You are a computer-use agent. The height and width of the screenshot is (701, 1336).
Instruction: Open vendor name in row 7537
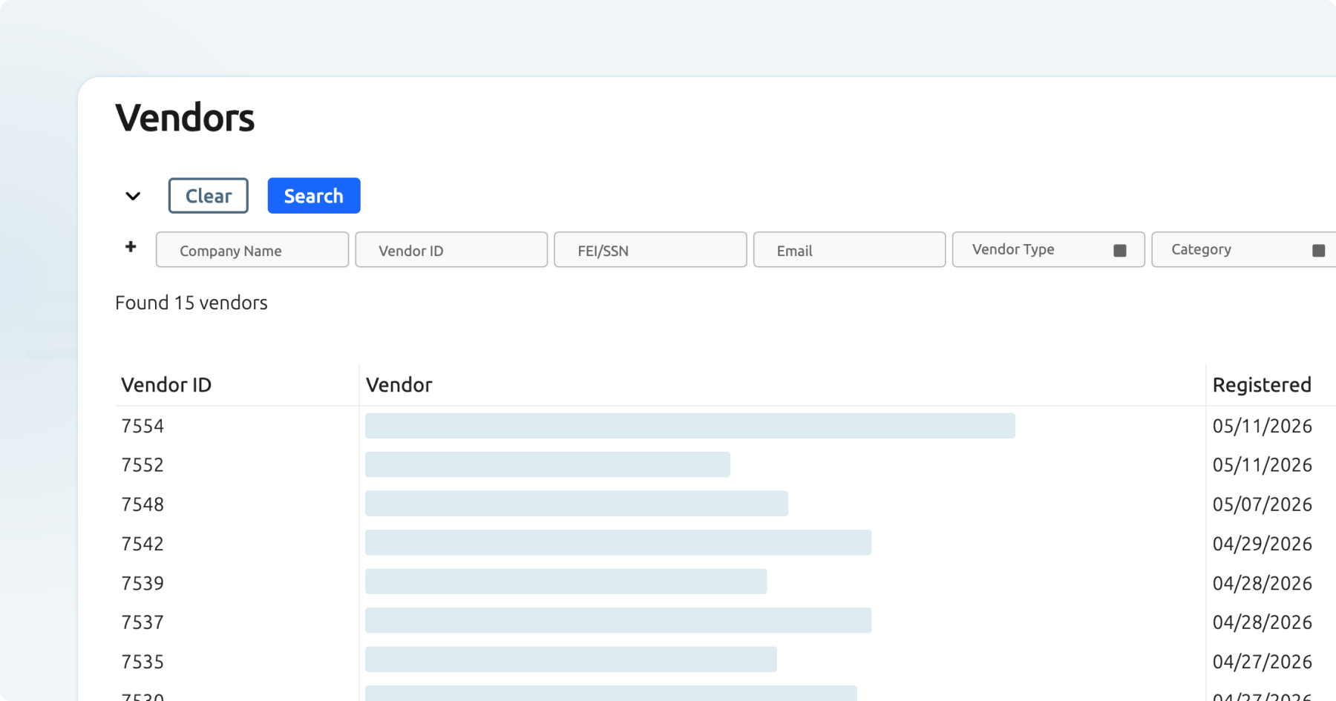click(618, 620)
